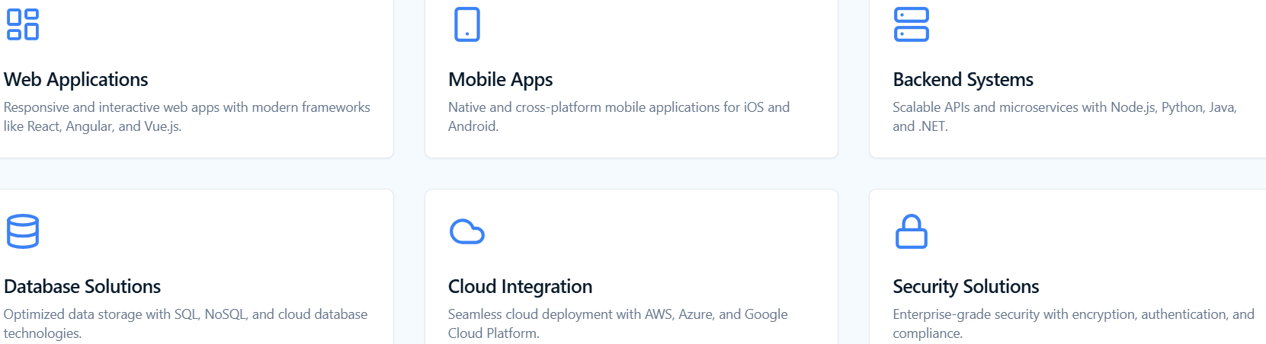Click the Mobile Apps phone icon
Image resolution: width=1266 pixels, height=344 pixels.
(466, 24)
